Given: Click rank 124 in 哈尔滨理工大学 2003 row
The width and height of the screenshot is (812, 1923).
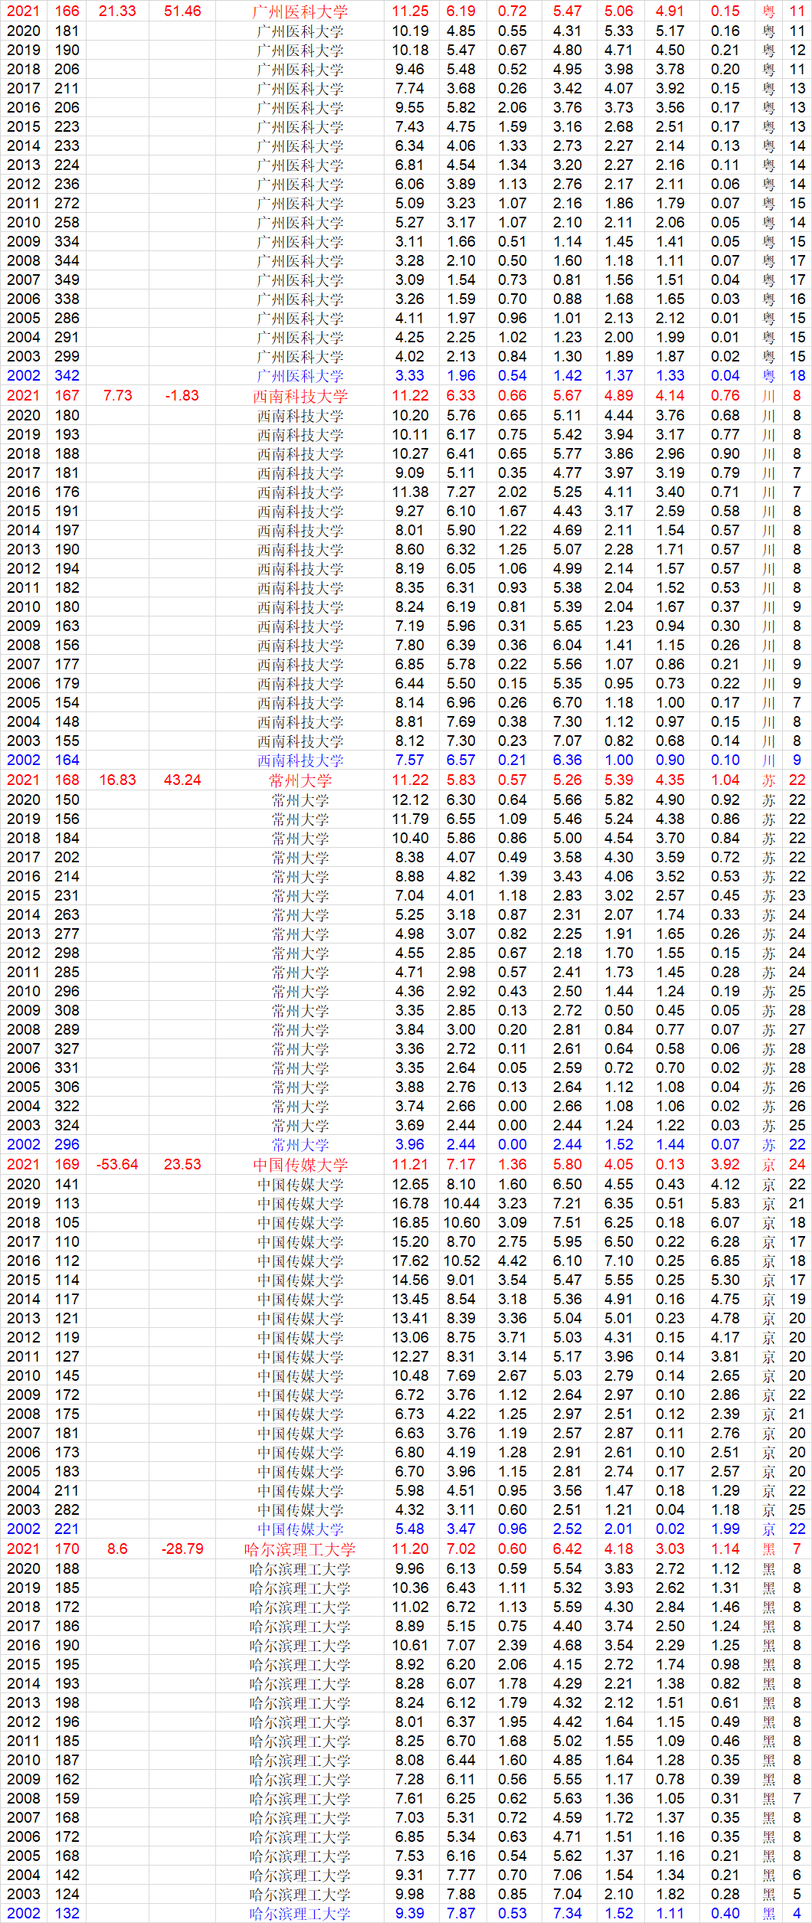Looking at the screenshot, I should (x=67, y=1894).
